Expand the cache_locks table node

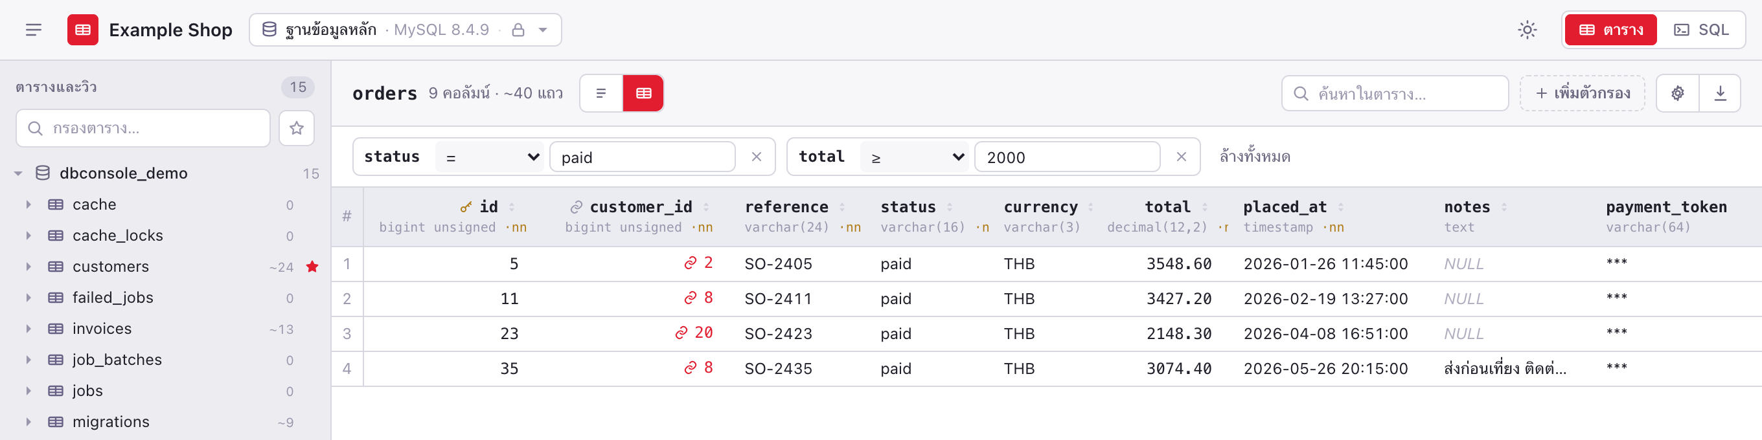[29, 236]
